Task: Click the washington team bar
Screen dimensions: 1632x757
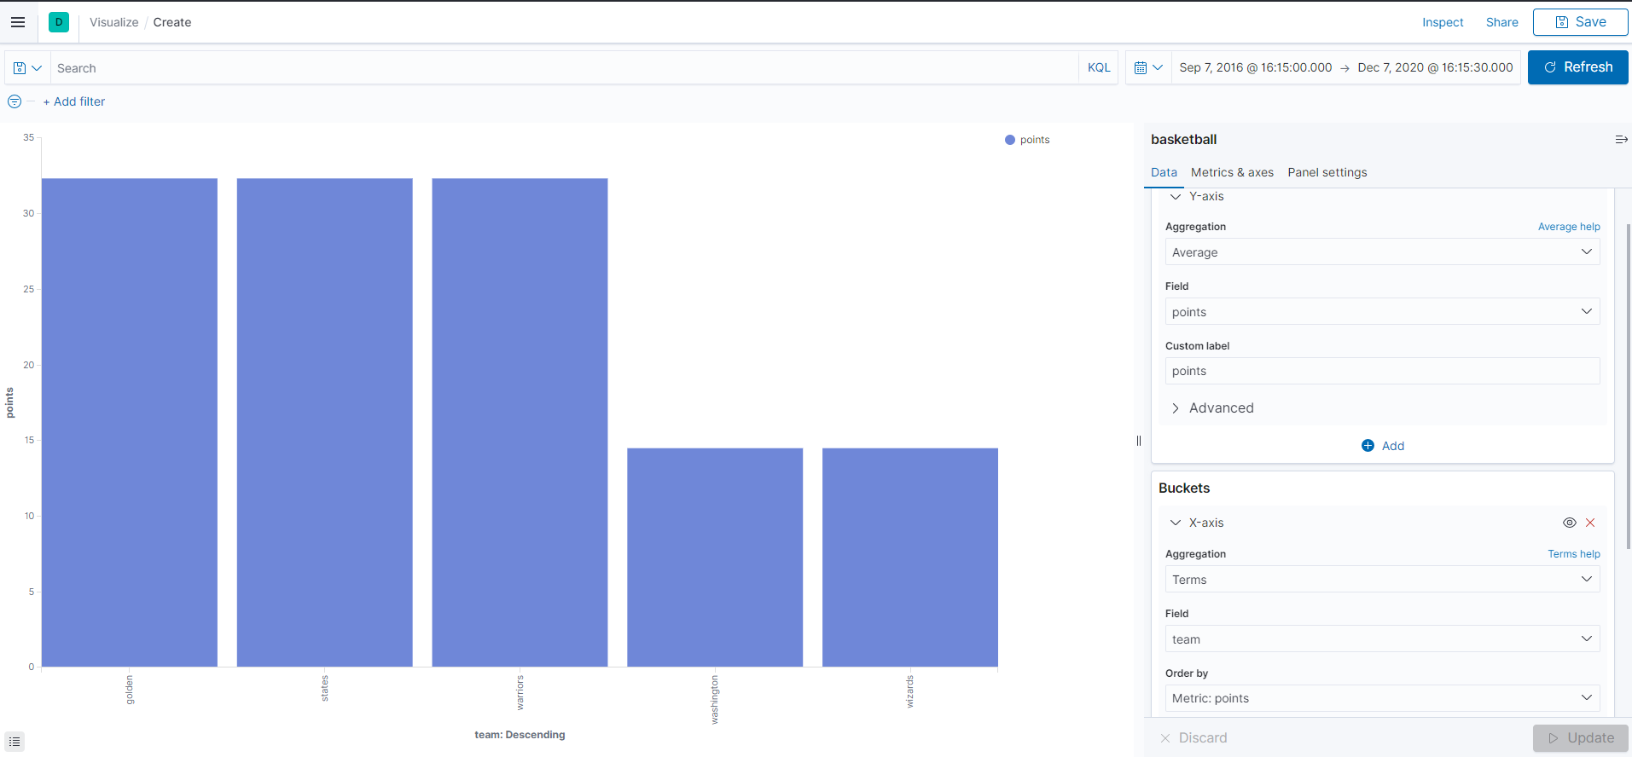Action: (715, 558)
